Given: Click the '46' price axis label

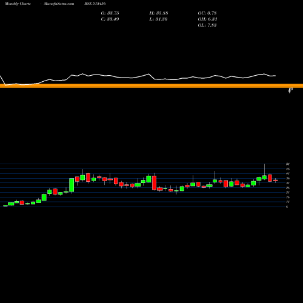Looking at the screenshot, I should point(288,169).
